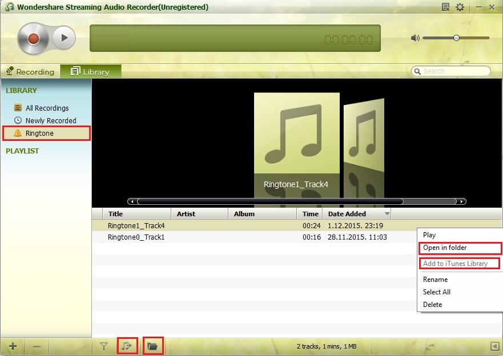Image resolution: width=503 pixels, height=356 pixels.
Task: Click the Newly Recorded clock icon
Action: (x=18, y=120)
